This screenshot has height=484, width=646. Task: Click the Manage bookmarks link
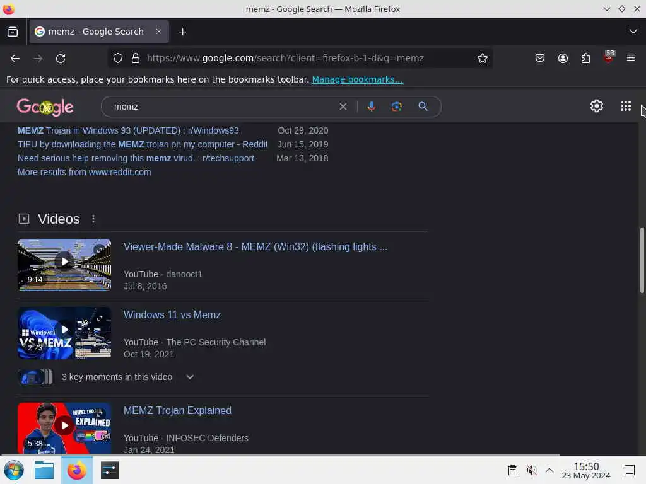click(357, 79)
